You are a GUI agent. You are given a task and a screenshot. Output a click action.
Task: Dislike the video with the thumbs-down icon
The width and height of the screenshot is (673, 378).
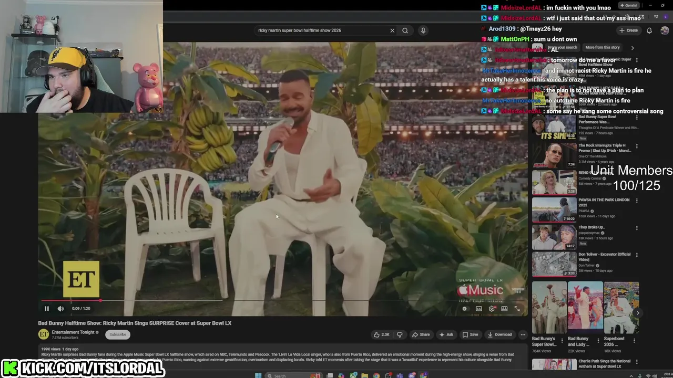(400, 334)
